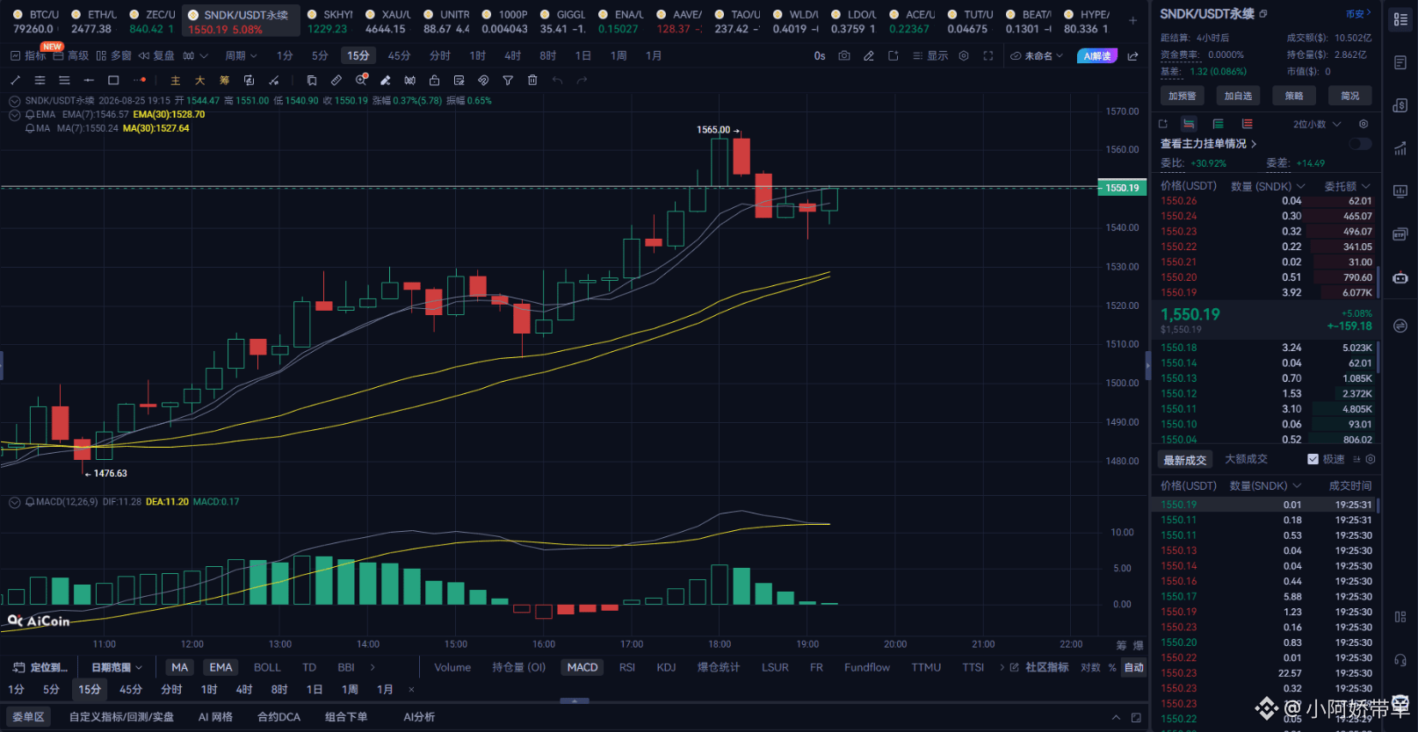Open the 委单区 bottom tab
Screen dimensions: 1418x732
28,717
